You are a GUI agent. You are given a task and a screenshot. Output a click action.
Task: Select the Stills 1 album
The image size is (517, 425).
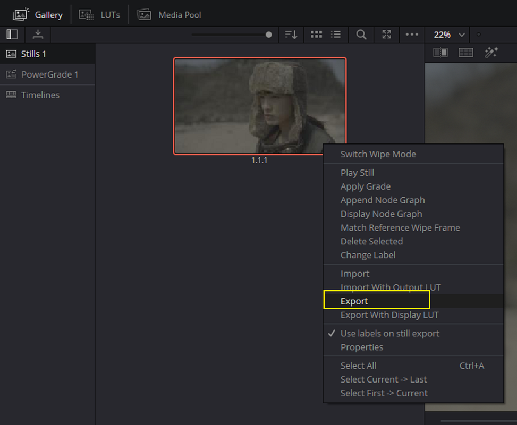click(47, 54)
